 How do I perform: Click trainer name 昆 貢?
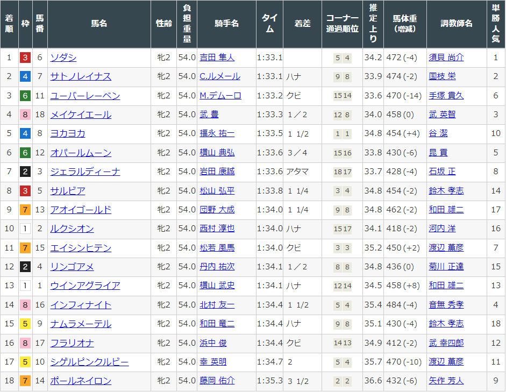pos(438,153)
